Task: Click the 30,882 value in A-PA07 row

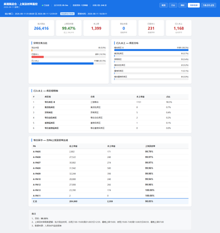Action: tap(73, 163)
